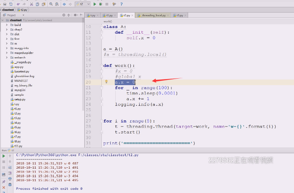Pin the Run tab with the pin icon

[4, 181]
